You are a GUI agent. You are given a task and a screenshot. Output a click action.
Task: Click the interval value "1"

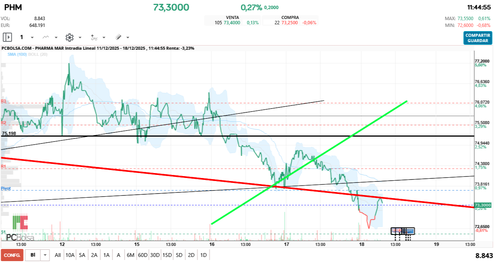[x=22, y=37]
